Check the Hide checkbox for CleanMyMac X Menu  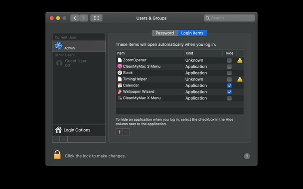point(229,98)
